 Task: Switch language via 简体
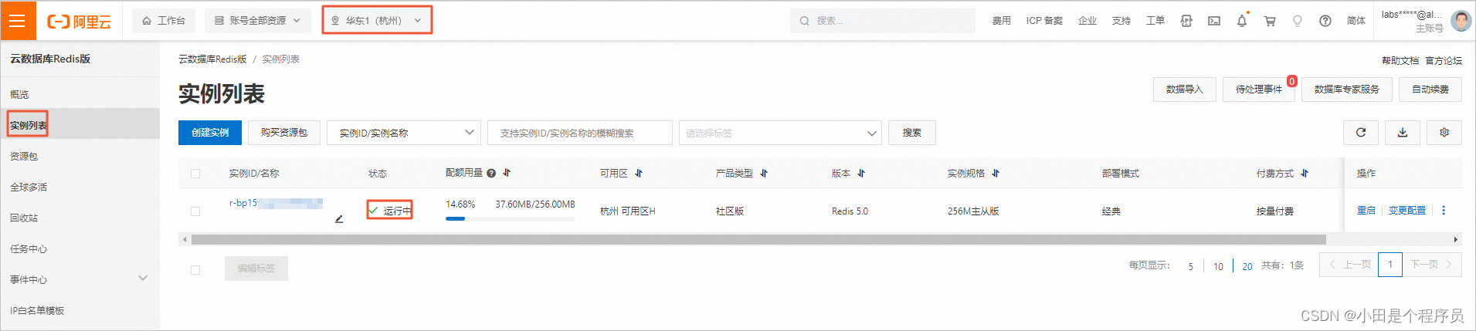click(x=1356, y=21)
